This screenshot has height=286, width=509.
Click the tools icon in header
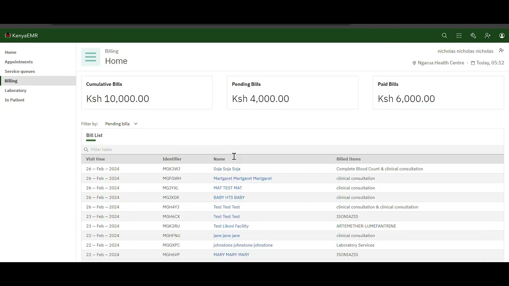[x=473, y=36]
